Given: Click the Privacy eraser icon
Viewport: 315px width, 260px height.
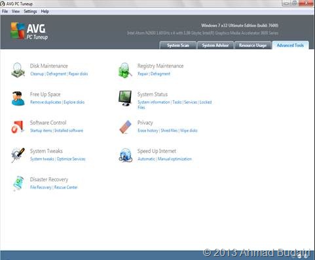Looking at the screenshot, I should [126, 127].
